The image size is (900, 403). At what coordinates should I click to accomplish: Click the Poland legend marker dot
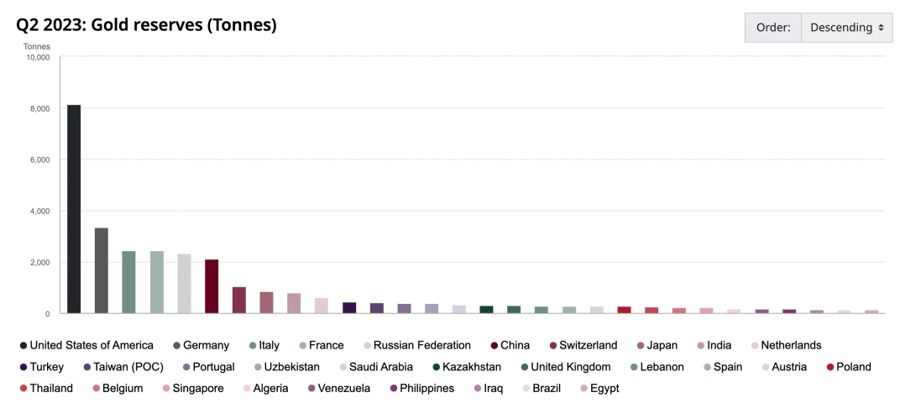(829, 367)
